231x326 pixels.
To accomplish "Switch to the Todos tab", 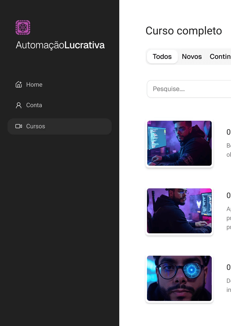I will coord(162,56).
